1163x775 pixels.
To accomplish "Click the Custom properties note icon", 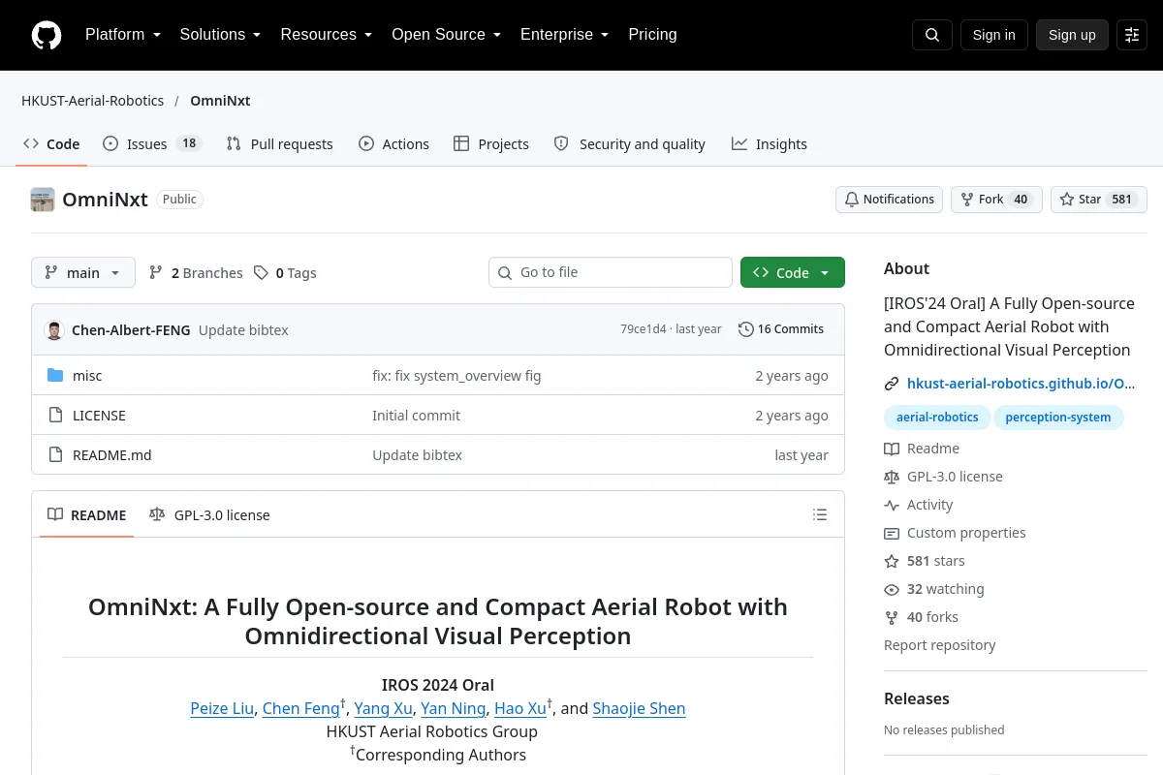I will (892, 534).
